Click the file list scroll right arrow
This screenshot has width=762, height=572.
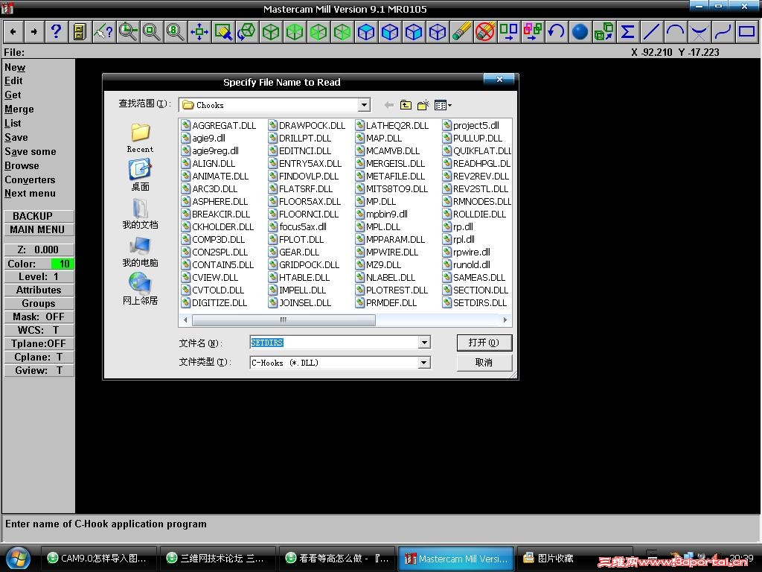tap(505, 320)
